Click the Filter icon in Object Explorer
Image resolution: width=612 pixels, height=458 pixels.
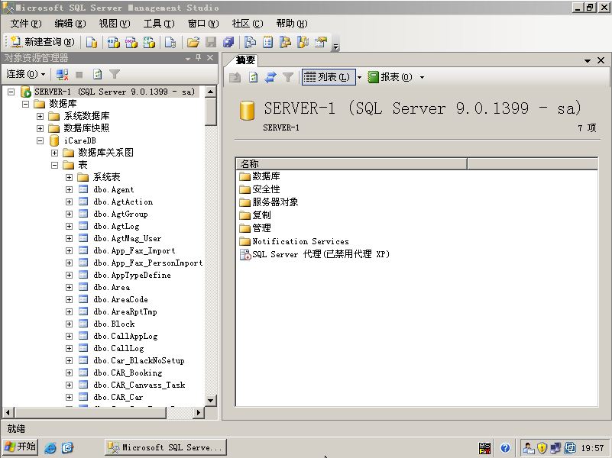click(115, 74)
